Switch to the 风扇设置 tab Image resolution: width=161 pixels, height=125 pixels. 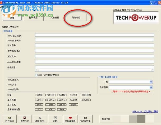tap(55, 18)
